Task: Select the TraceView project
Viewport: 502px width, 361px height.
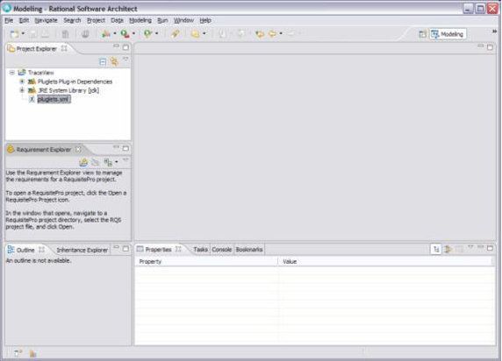Action: pyautogui.click(x=40, y=73)
